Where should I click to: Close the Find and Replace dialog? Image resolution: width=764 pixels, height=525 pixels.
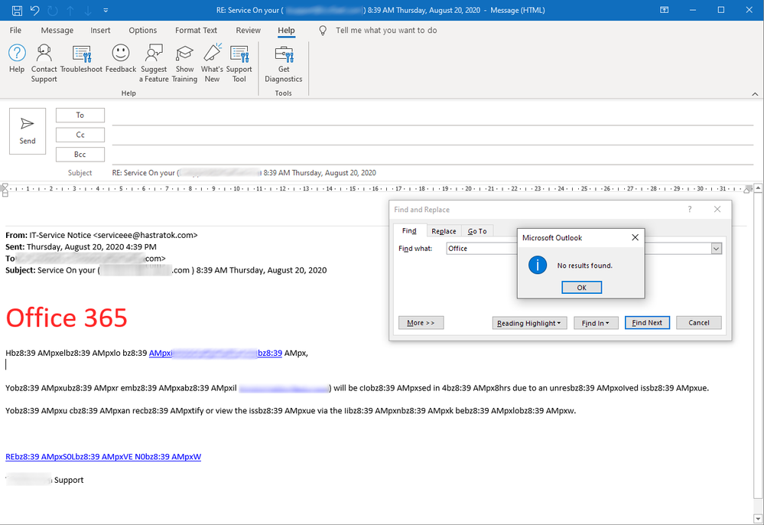tap(717, 209)
